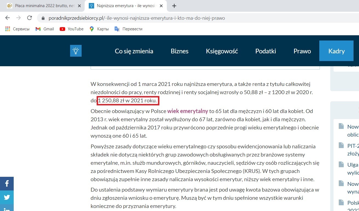This screenshot has width=359, height=211.
Task: Share article via Facebook icon
Action: click(7, 183)
